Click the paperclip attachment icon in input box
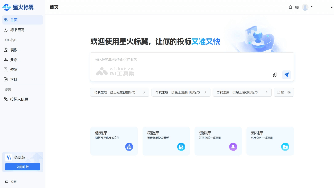Viewport: 334px width, 188px height. (275, 75)
